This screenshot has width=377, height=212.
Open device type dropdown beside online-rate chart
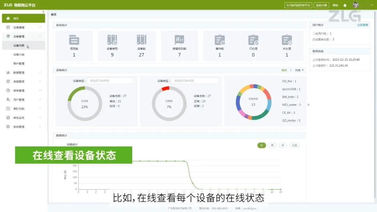(x=110, y=81)
